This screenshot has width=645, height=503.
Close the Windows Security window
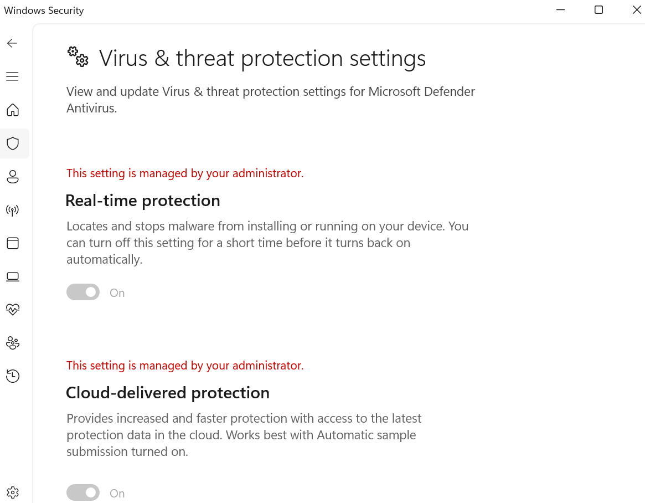(x=637, y=10)
